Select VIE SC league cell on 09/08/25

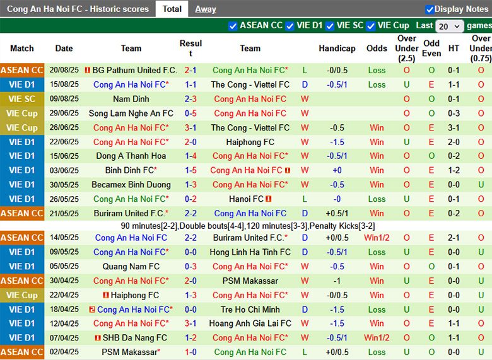(x=22, y=99)
